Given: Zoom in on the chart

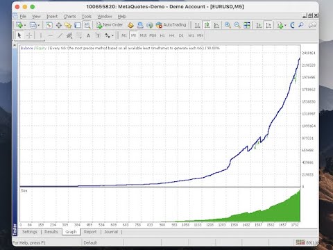Looking at the screenshot, I should coord(228,25).
